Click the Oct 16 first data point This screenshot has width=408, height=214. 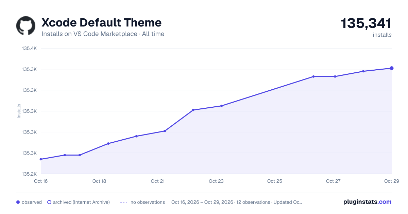tap(41, 159)
